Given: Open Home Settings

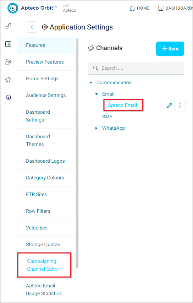Looking at the screenshot, I should click(46, 79).
